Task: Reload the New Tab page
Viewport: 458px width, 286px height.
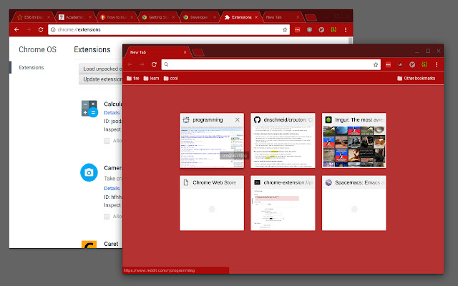Action: pyautogui.click(x=154, y=64)
